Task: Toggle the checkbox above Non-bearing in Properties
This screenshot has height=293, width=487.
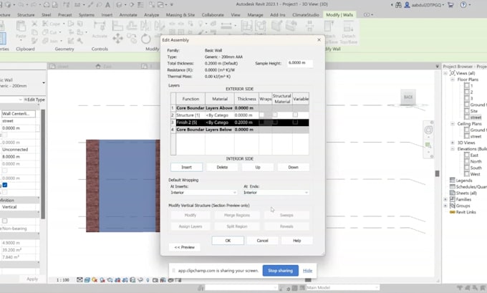Action: (x=5, y=221)
